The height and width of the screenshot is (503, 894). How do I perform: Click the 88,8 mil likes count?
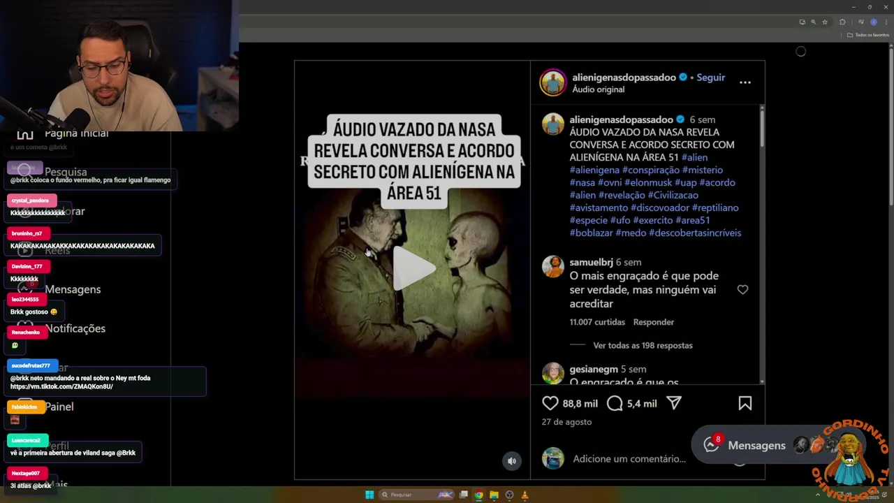pyautogui.click(x=580, y=403)
